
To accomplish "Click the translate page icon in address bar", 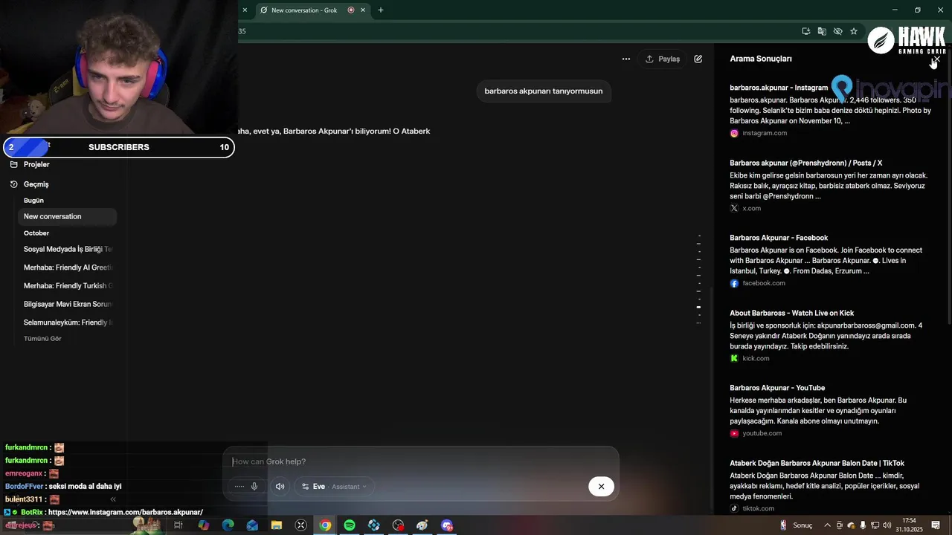I will tap(822, 31).
